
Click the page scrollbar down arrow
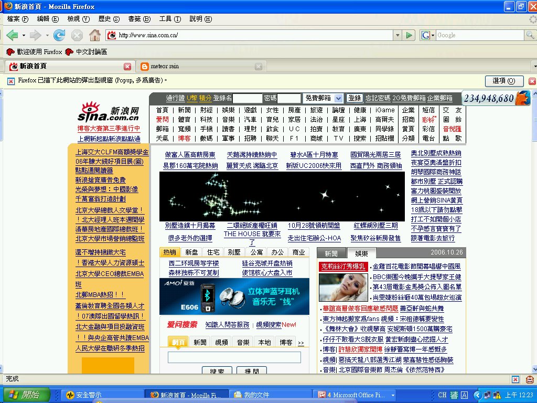(x=534, y=369)
